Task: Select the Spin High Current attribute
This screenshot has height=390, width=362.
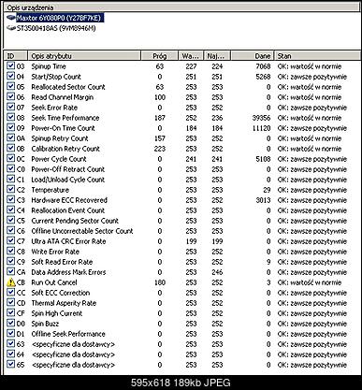Action: (57, 313)
